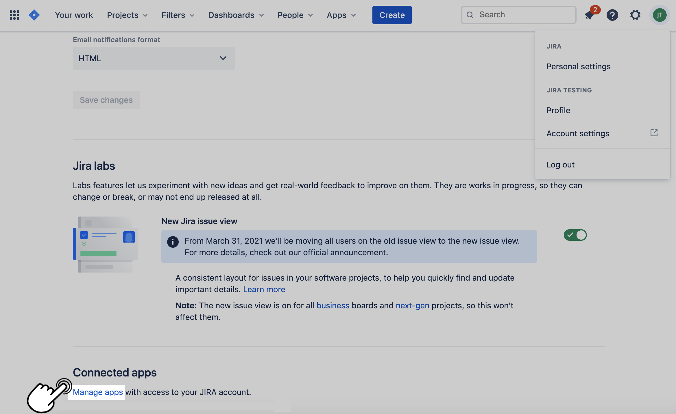This screenshot has height=414, width=676.
Task: Click the search magnifier icon
Action: click(x=470, y=15)
